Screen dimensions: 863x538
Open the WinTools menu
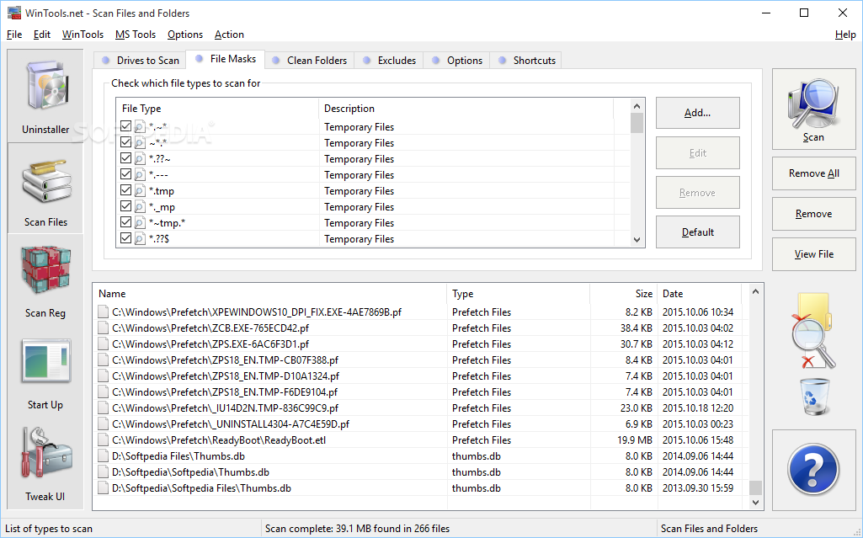click(83, 35)
